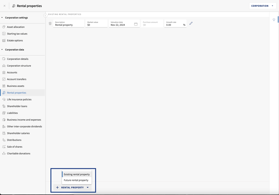Edit the rental property with pencil icon
Image resolution: width=279 pixels, height=195 pixels.
pyautogui.click(x=191, y=23)
